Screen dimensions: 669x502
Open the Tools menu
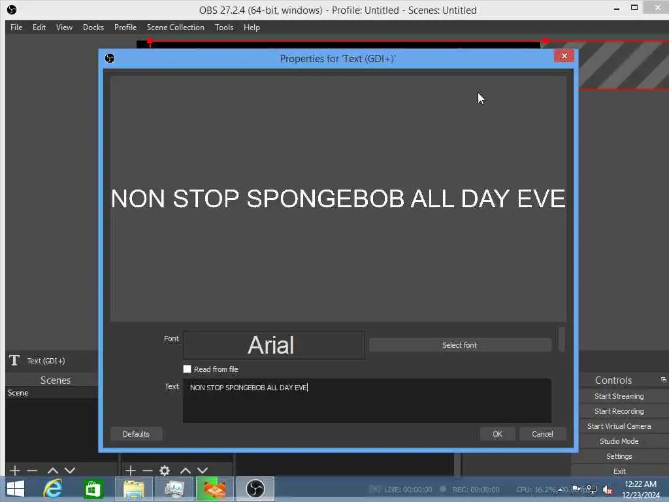224,27
